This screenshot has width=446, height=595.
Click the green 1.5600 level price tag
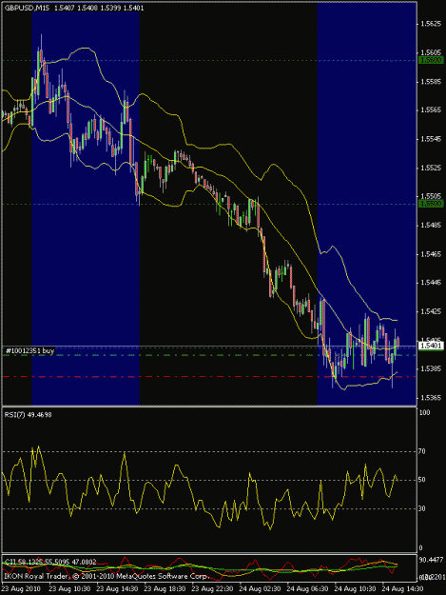431,60
